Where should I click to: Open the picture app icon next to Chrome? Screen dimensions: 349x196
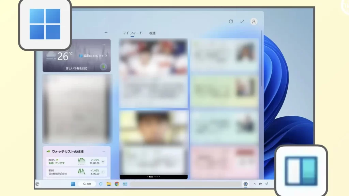(x=125, y=184)
